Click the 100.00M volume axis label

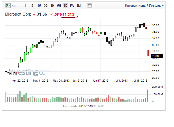coord(158,94)
